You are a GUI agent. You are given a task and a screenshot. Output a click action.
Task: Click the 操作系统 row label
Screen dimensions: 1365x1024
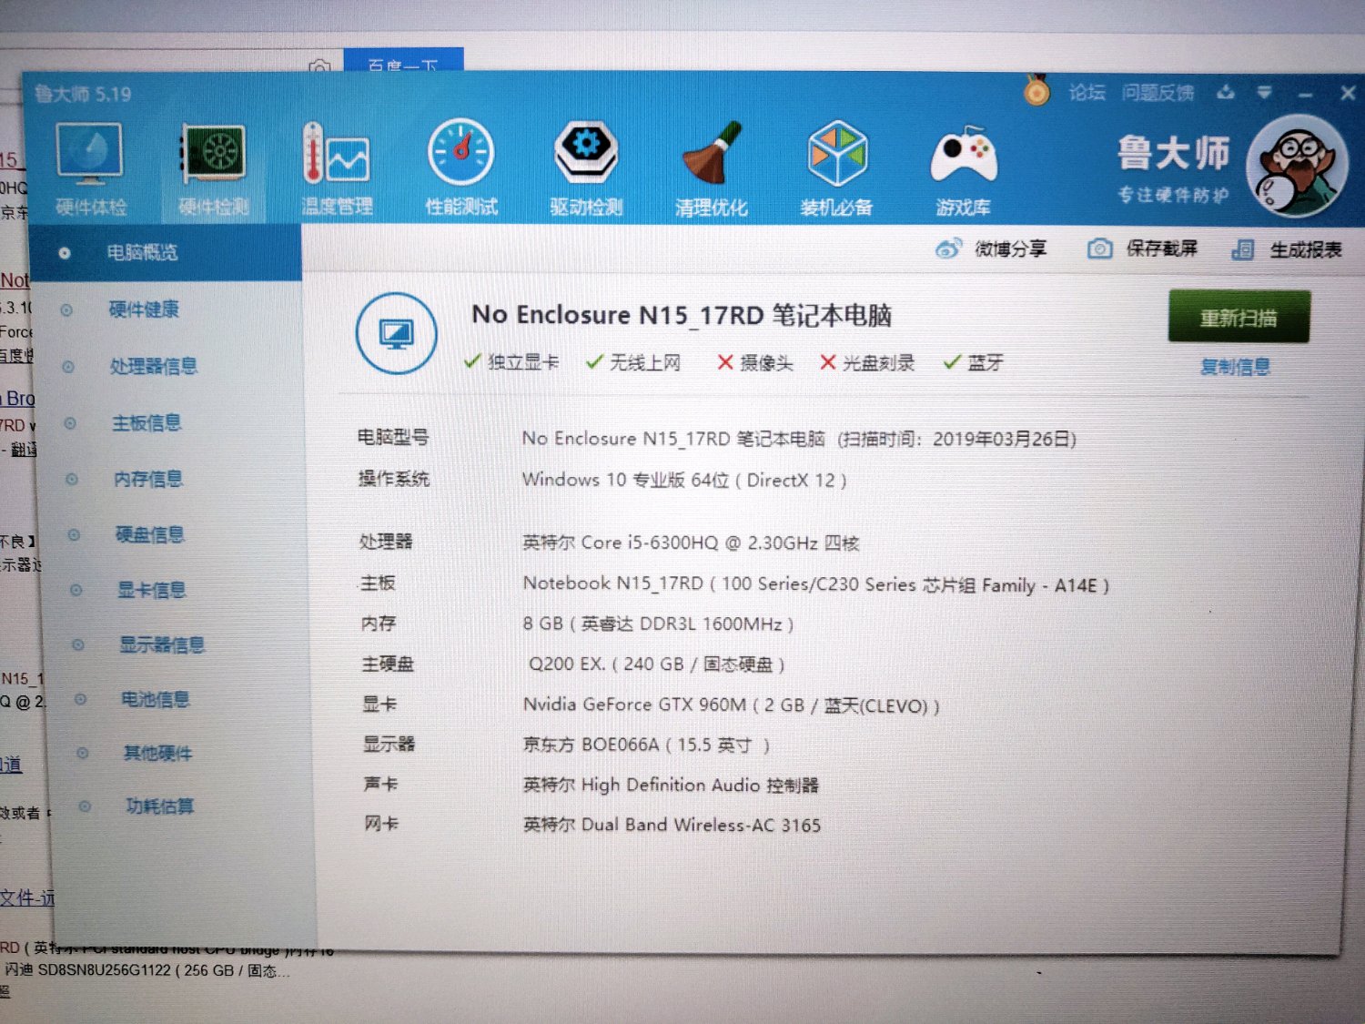pos(394,479)
